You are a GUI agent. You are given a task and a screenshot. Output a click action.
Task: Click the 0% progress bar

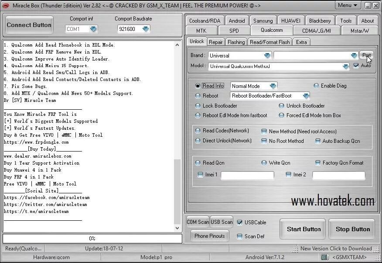tap(92, 239)
